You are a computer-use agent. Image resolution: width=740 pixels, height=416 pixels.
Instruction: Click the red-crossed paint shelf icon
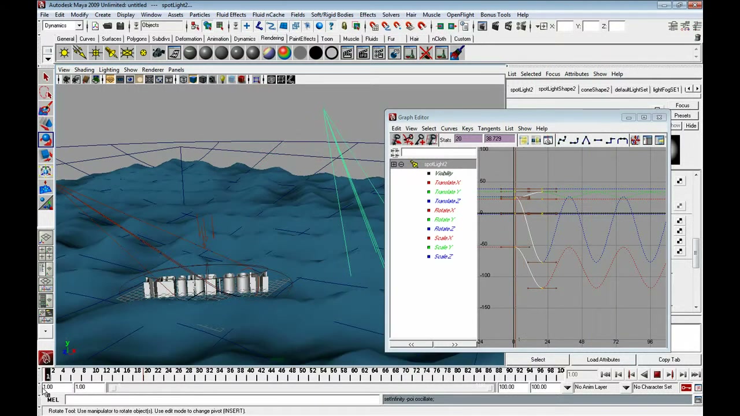(425, 53)
